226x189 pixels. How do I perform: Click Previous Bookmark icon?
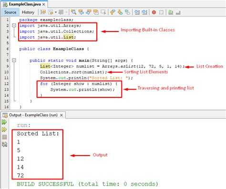(x=113, y=12)
